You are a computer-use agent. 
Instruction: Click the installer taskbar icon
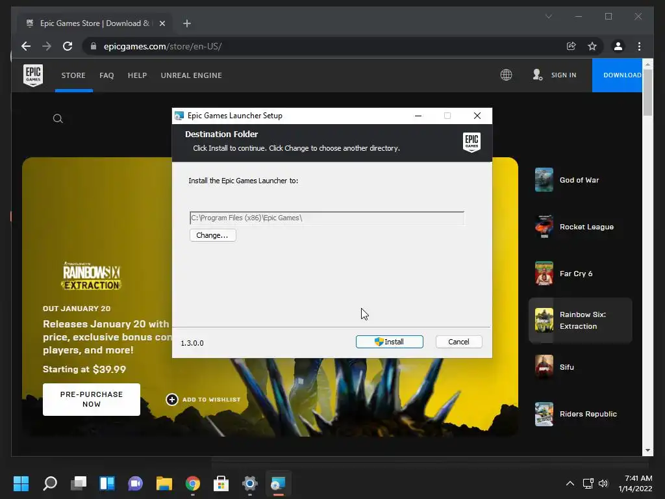[278, 483]
